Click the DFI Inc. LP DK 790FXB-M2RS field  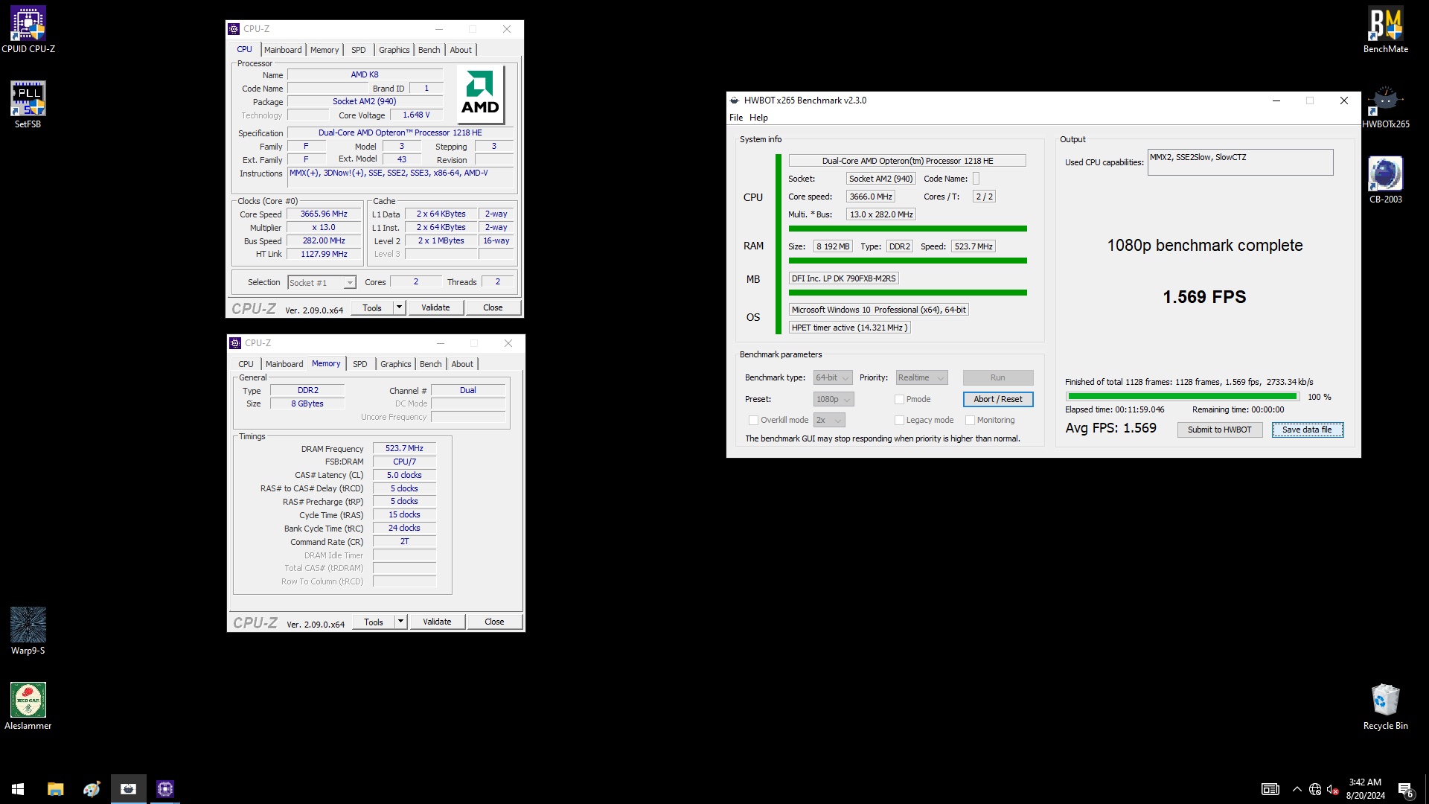click(844, 279)
